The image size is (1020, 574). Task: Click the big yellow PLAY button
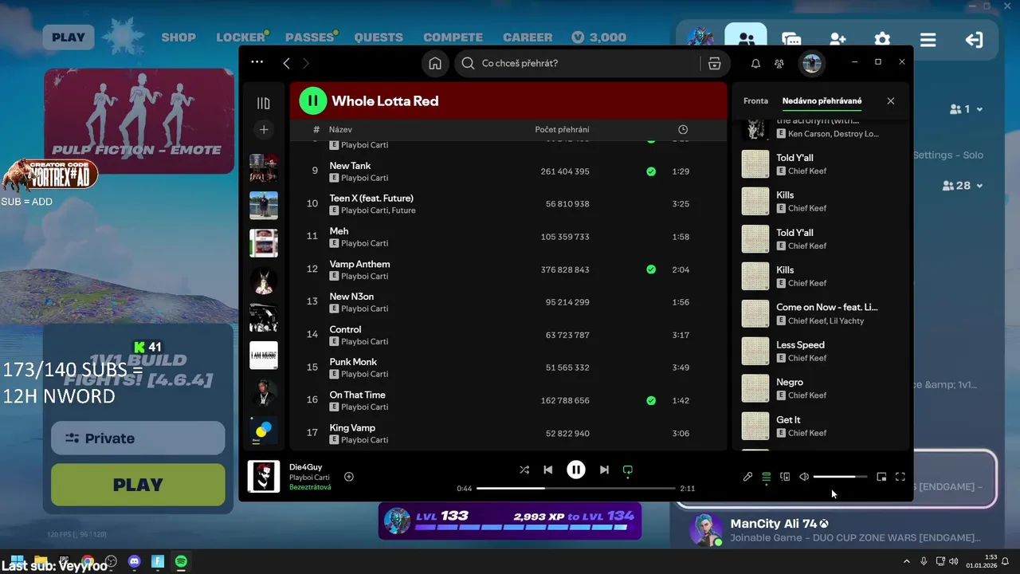(x=138, y=485)
